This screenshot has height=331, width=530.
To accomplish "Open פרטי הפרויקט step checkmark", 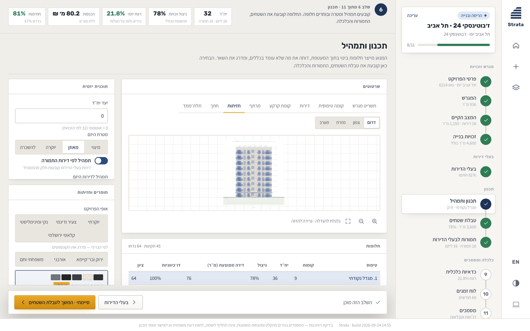I will click(x=485, y=82).
